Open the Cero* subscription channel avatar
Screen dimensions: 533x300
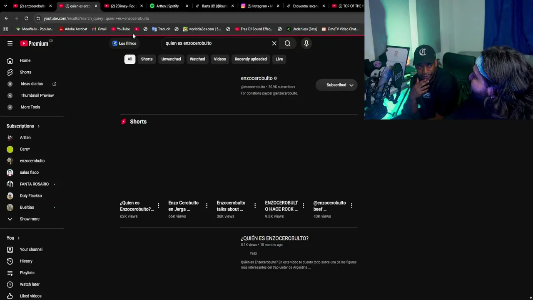(x=10, y=149)
